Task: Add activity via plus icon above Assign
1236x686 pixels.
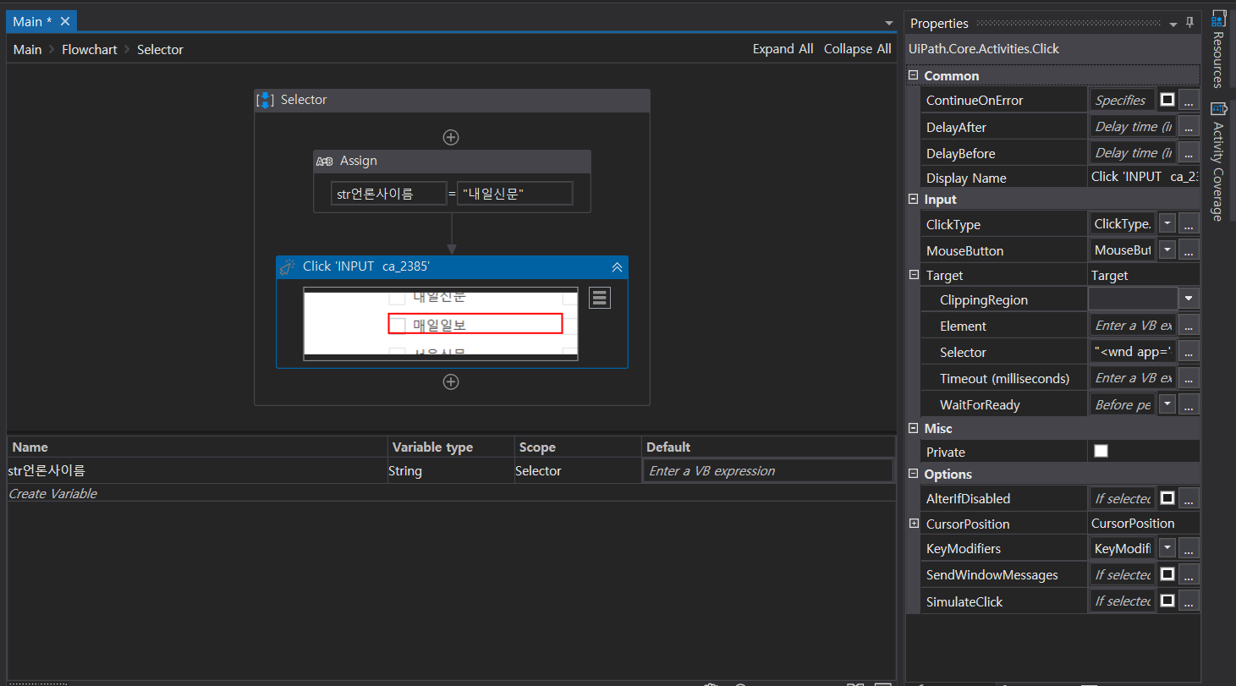Action: 452,137
